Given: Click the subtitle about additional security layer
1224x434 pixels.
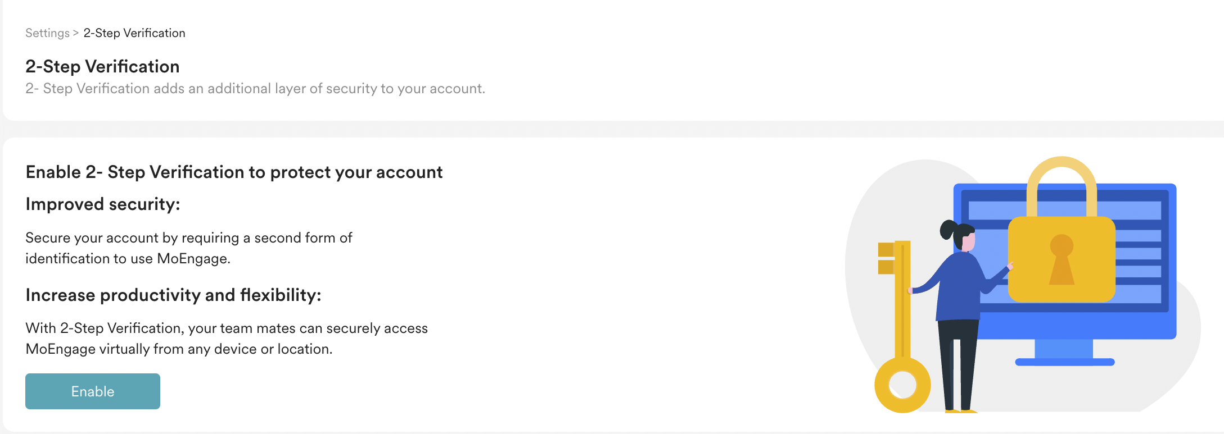Looking at the screenshot, I should [x=255, y=89].
